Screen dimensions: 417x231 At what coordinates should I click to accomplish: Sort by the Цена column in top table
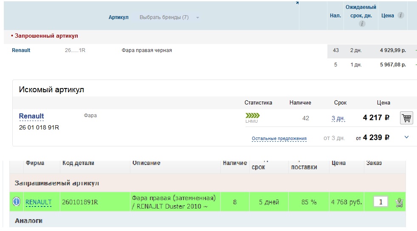388,16
